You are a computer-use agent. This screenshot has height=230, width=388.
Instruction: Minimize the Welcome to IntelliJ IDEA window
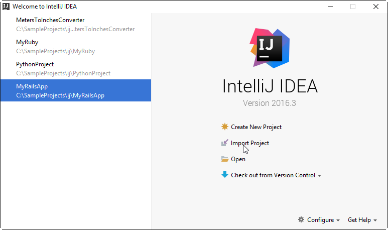point(330,7)
